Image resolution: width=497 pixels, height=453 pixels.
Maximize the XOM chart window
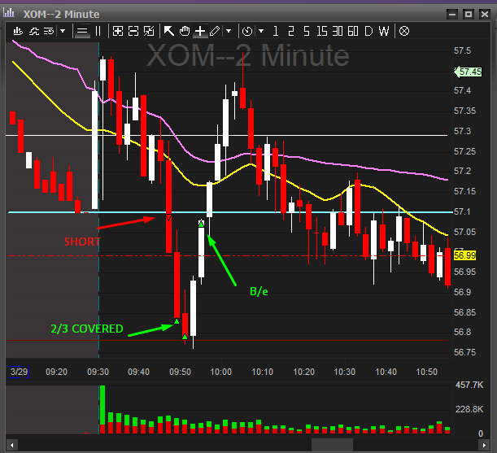coord(469,15)
